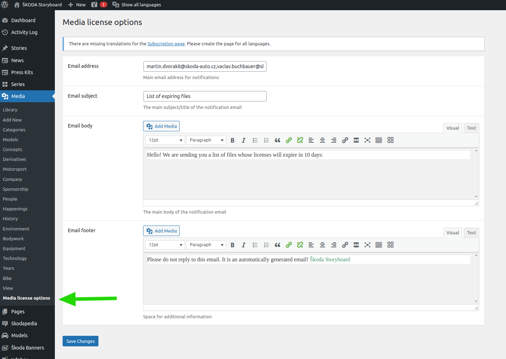Screen dimensions: 506x359
Task: Open the WordPress logo menu in admin bar
Action: (x=5, y=5)
